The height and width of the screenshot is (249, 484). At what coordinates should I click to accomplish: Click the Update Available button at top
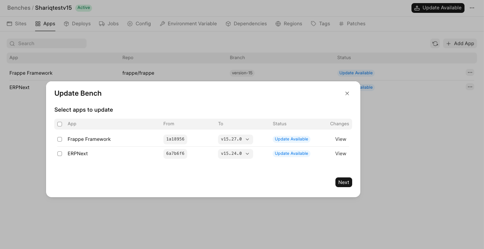(x=438, y=8)
